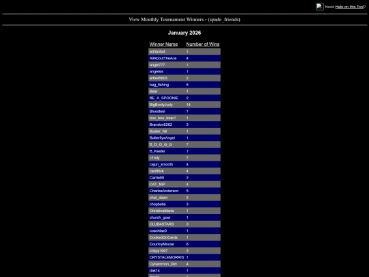Image resolution: width=369 pixels, height=277 pixels.
Task: Click the wins value 14 for BigBootyJudy
Action: point(189,105)
